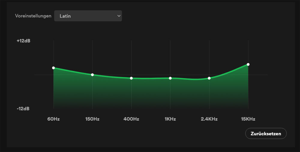The image size is (300, 152).
Task: Click the 60Hz frequency label
Action: 53,119
